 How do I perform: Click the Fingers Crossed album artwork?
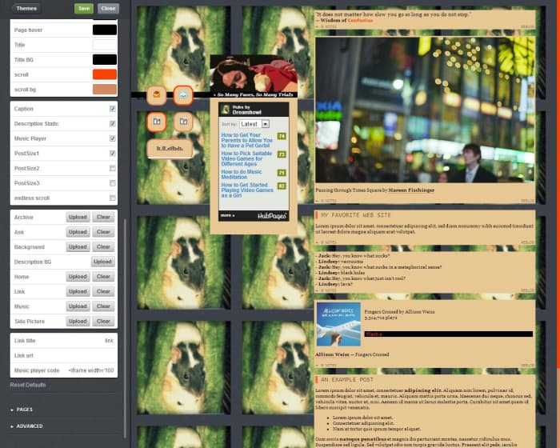click(338, 324)
